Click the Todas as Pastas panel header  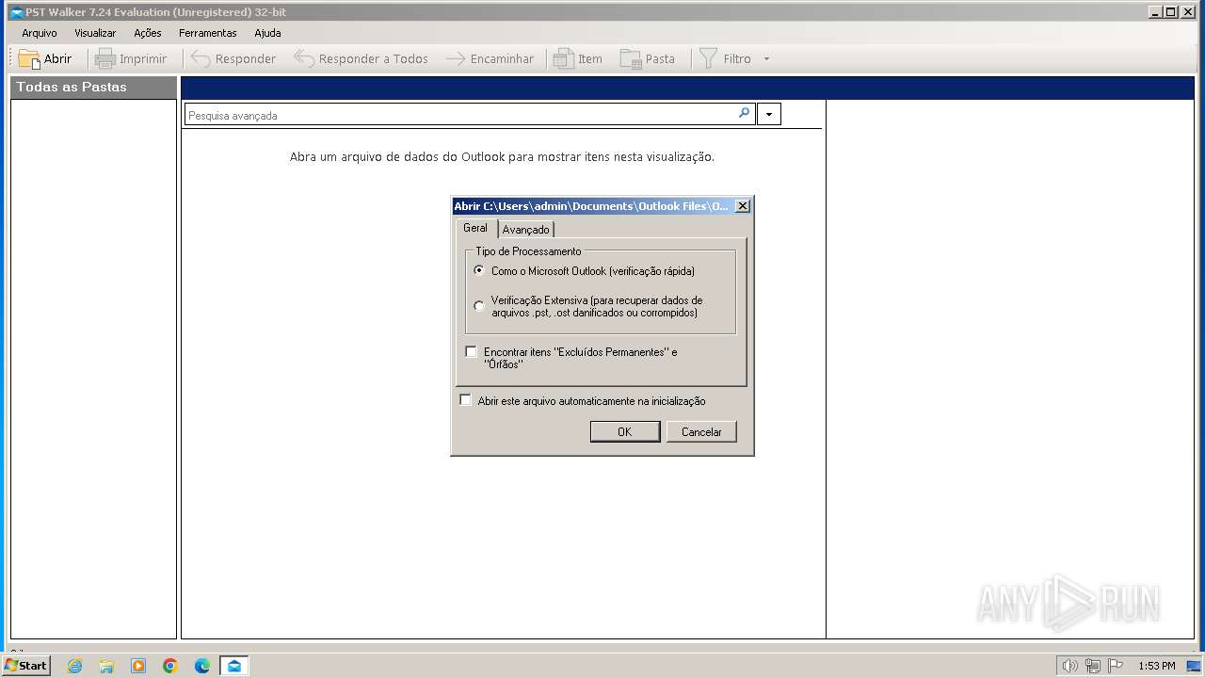[94, 88]
